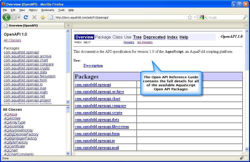Viewport: 250px width, 162px height.
Task: Click the packages frame vertical scrollbar thumb
Action: coord(68,53)
